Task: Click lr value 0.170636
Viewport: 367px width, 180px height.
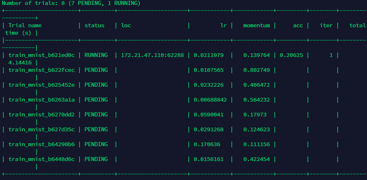Action: pos(207,144)
